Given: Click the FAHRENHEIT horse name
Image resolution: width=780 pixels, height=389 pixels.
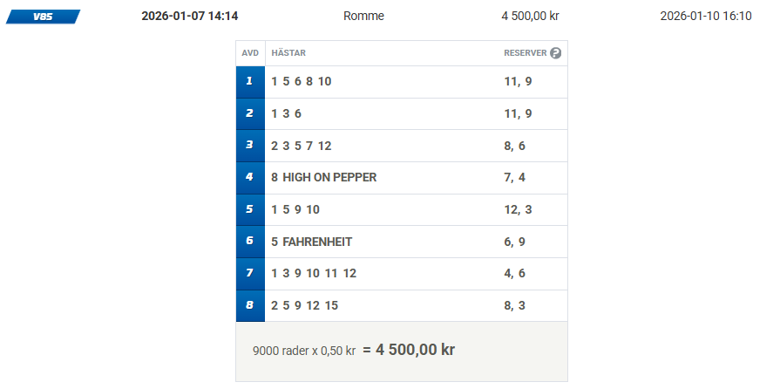Looking at the screenshot, I should [317, 242].
